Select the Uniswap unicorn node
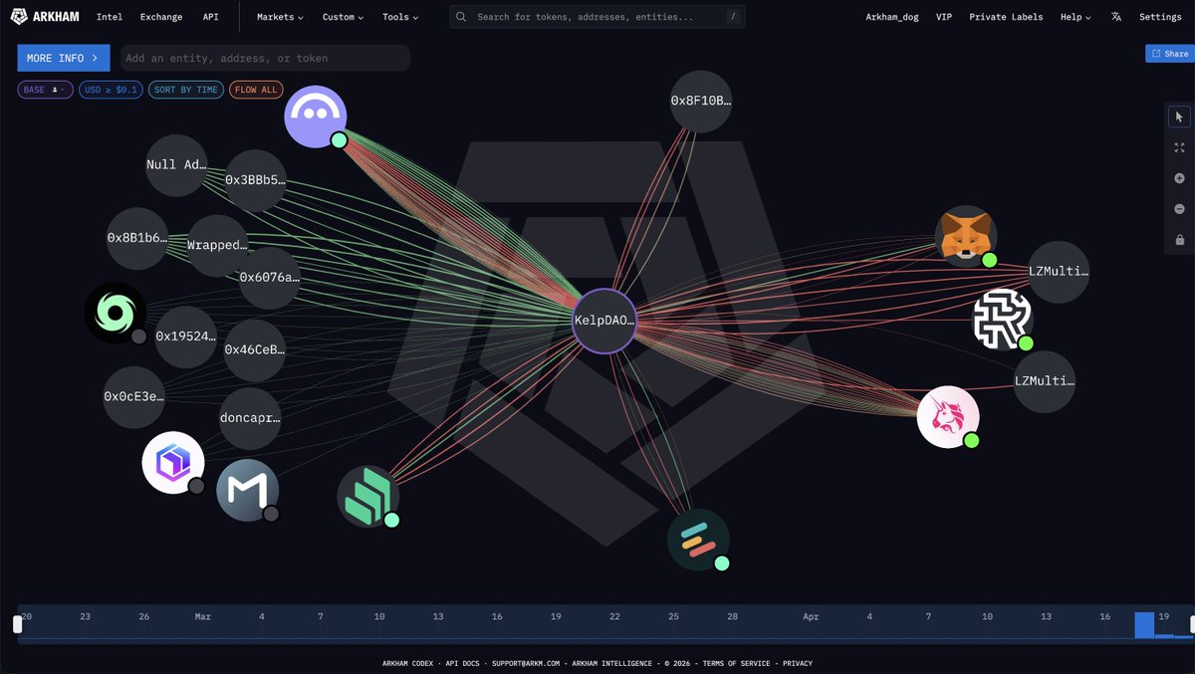The width and height of the screenshot is (1195, 674). pyautogui.click(x=948, y=416)
